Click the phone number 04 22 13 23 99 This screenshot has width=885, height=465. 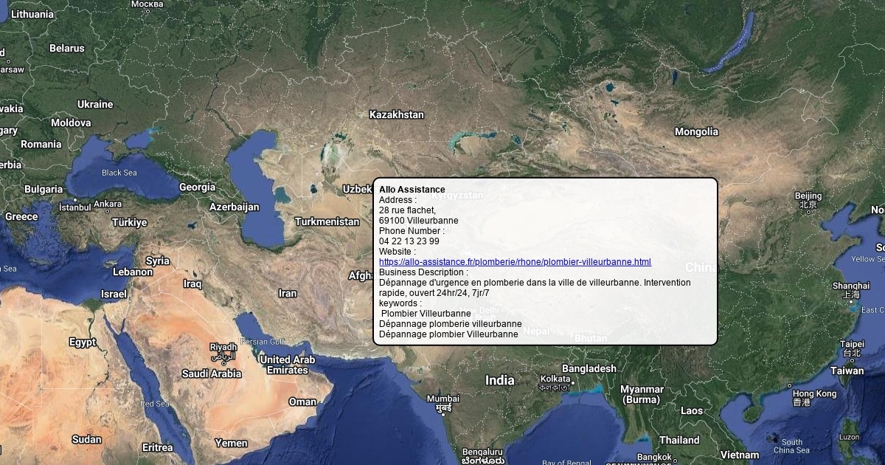point(409,241)
